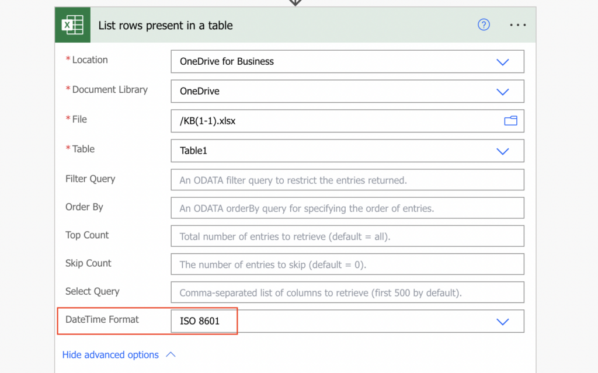Screen dimensions: 598x373
Task: Click the Excel connector icon in header
Action: (72, 25)
